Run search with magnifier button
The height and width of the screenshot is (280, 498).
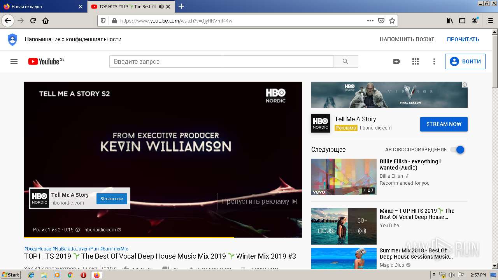[345, 61]
